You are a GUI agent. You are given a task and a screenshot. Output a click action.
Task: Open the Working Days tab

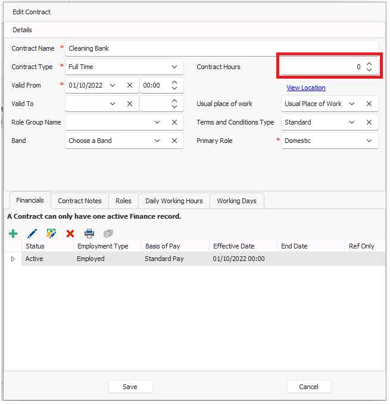(x=236, y=201)
